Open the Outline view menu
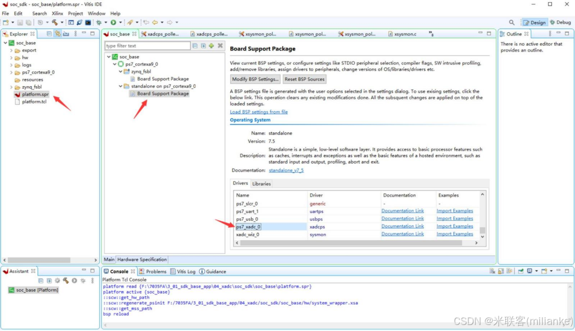The height and width of the screenshot is (331, 575). pyautogui.click(x=550, y=33)
